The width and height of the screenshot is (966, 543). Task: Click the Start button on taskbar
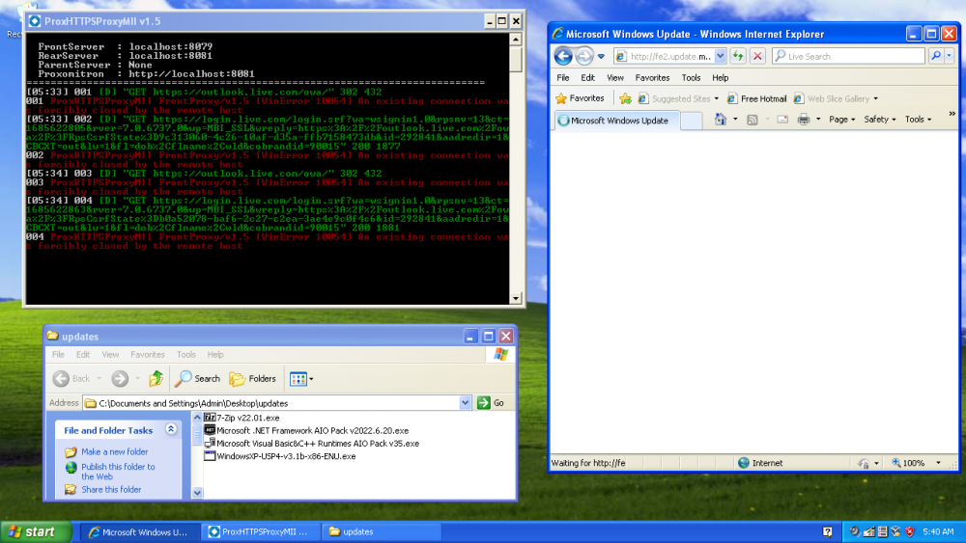pos(35,532)
